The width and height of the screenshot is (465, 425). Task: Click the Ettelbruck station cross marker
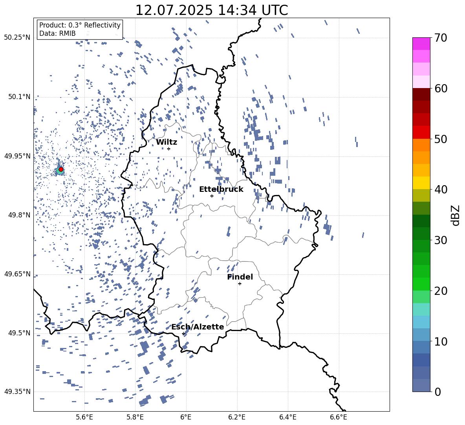pos(212,196)
